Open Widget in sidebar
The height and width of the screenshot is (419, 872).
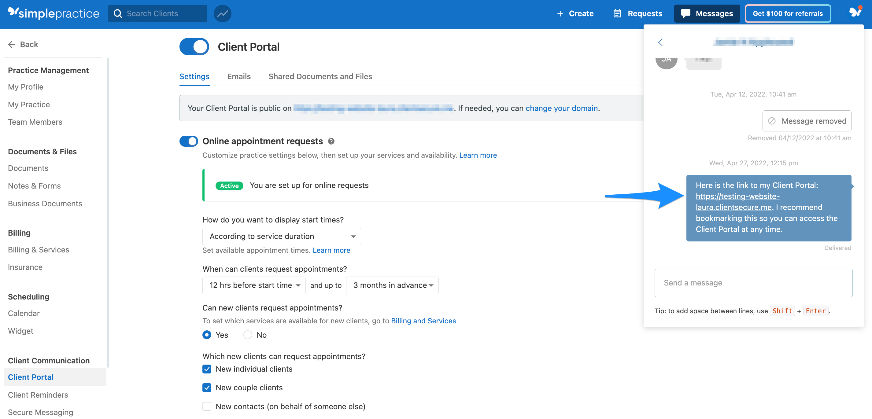point(21,331)
